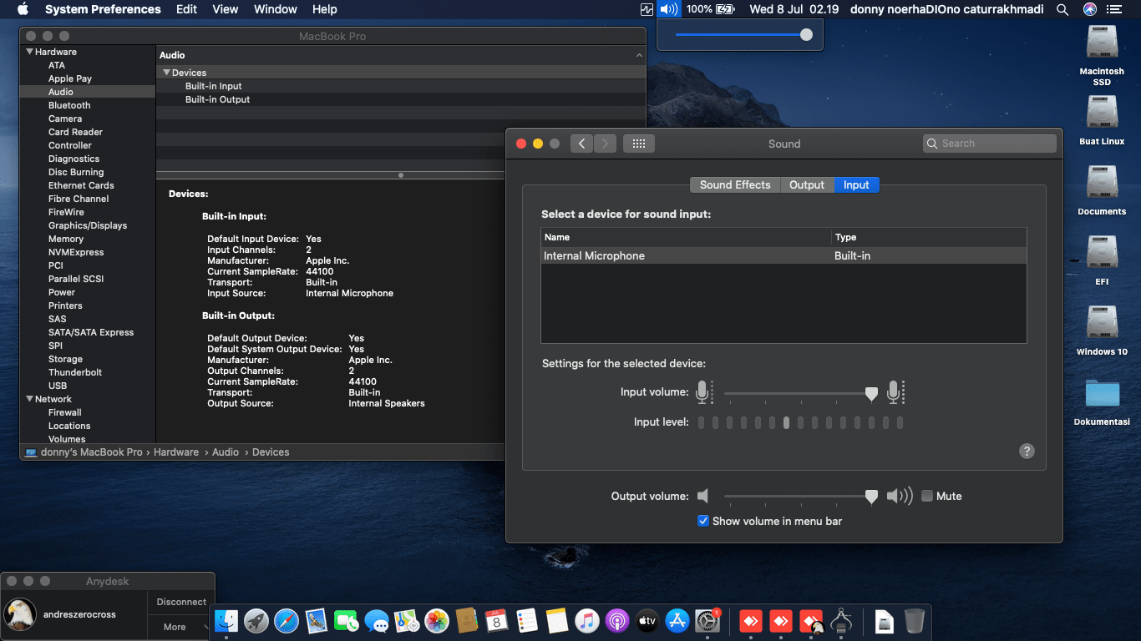Screen dimensions: 1141x641
Task: Click the Input volume slider track
Action: point(794,393)
